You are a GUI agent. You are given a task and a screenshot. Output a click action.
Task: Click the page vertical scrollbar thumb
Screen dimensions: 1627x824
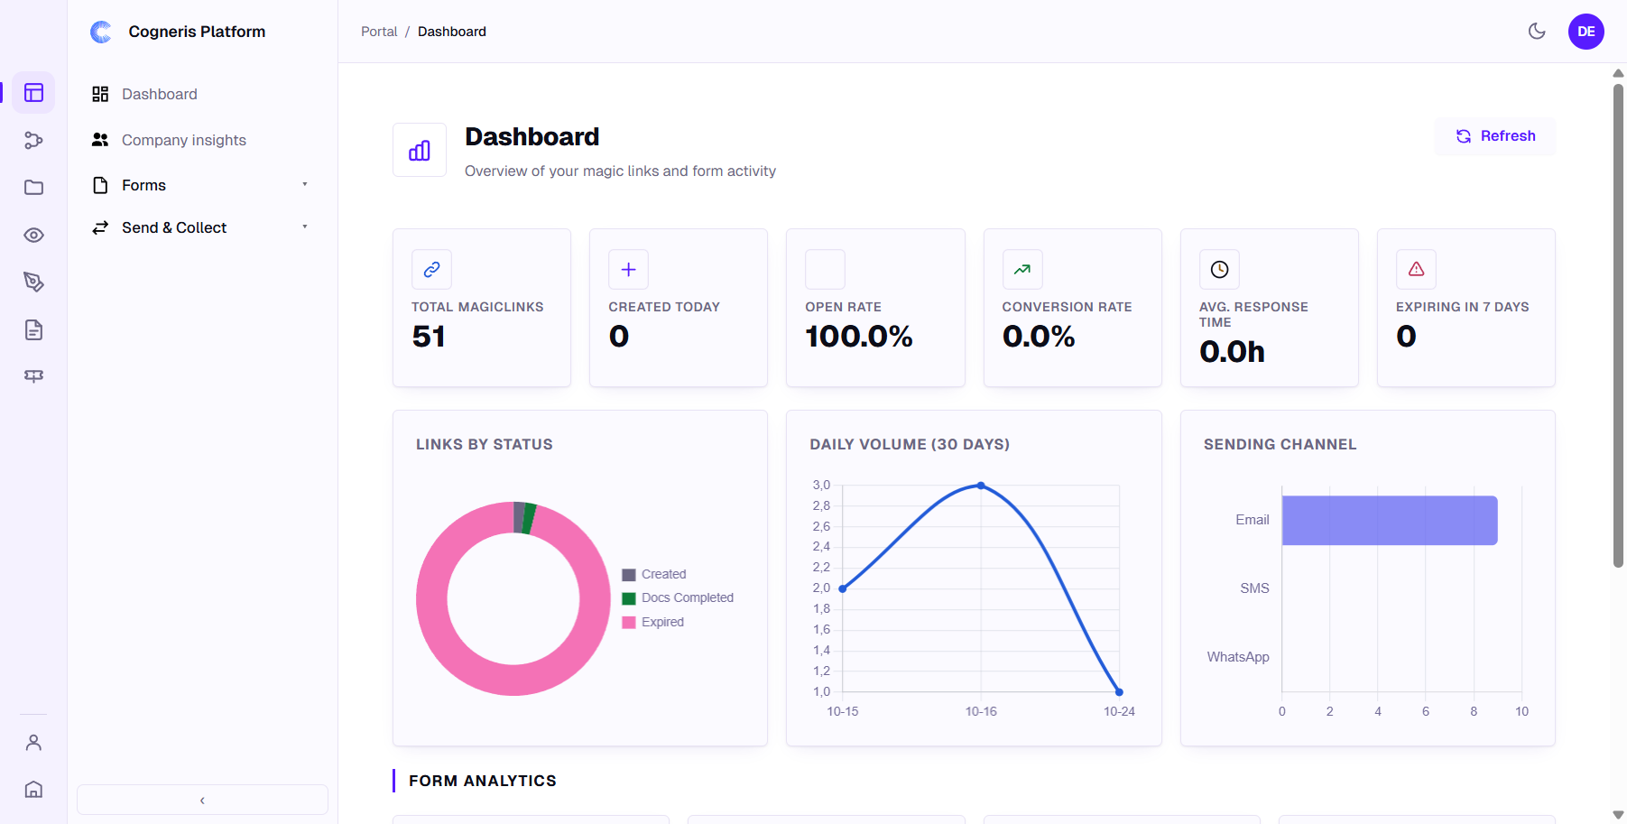1618,325
